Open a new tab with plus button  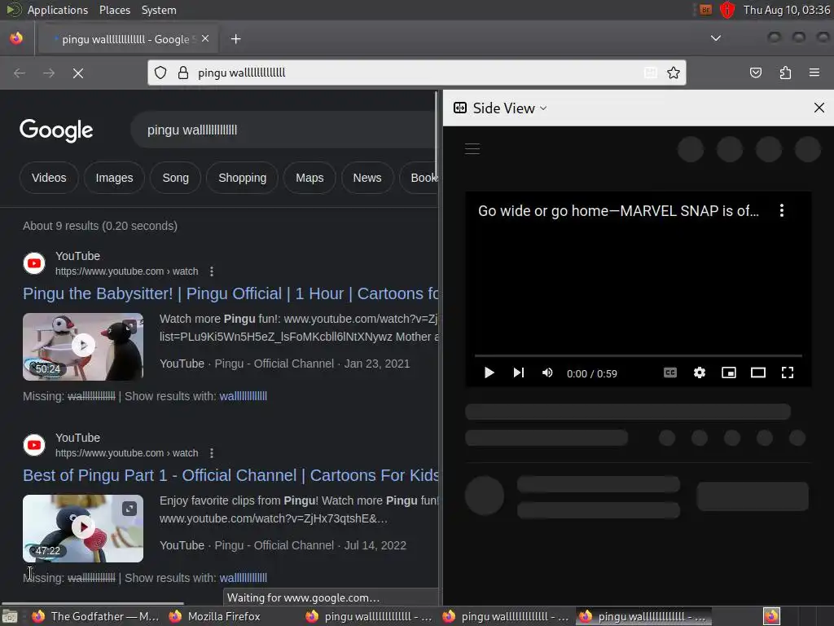coord(236,39)
